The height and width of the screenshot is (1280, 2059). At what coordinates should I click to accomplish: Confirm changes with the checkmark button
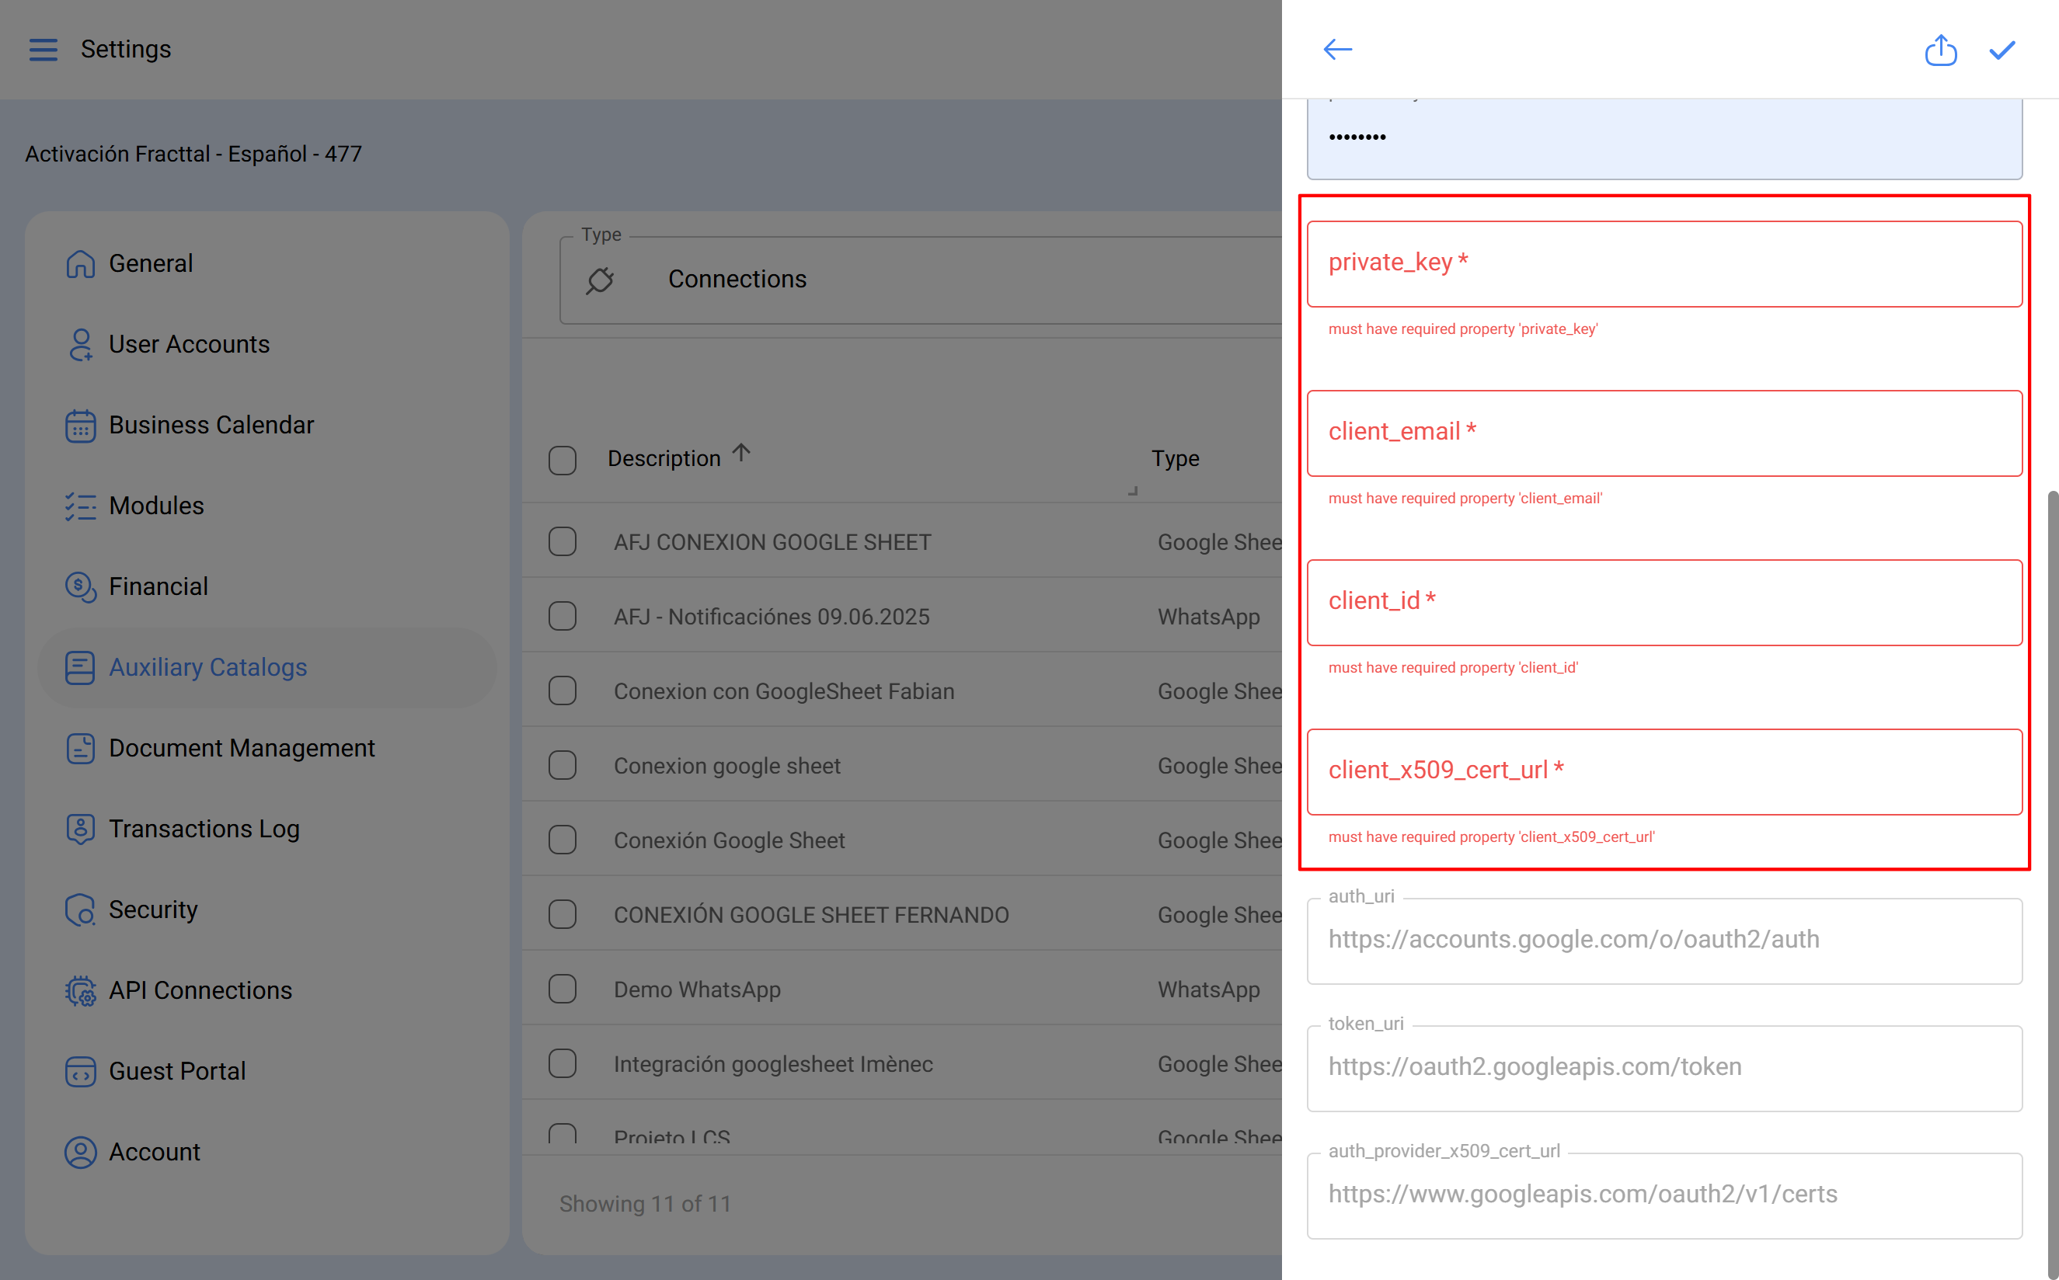(2001, 50)
